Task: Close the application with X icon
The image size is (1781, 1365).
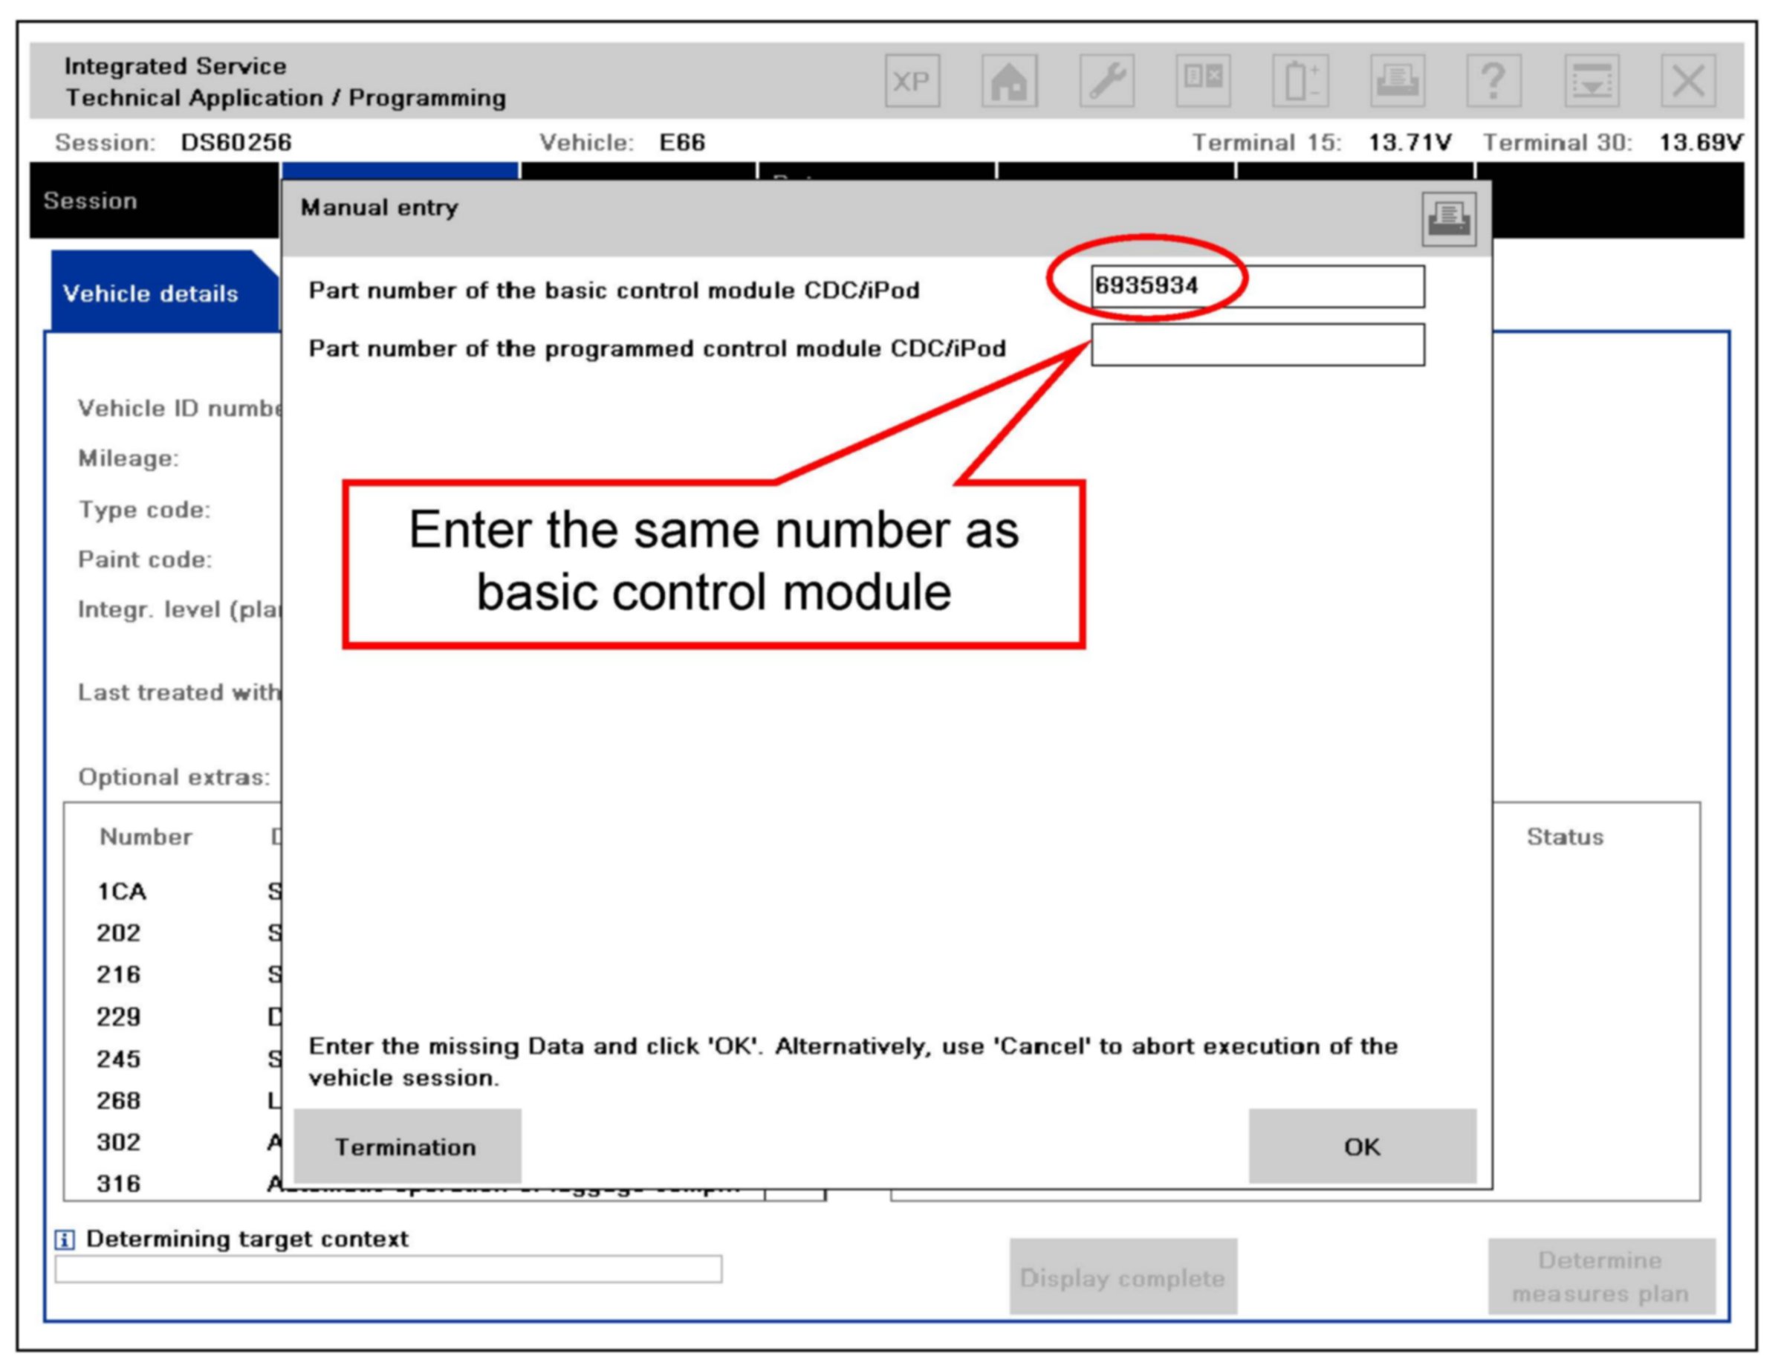Action: [x=1687, y=80]
